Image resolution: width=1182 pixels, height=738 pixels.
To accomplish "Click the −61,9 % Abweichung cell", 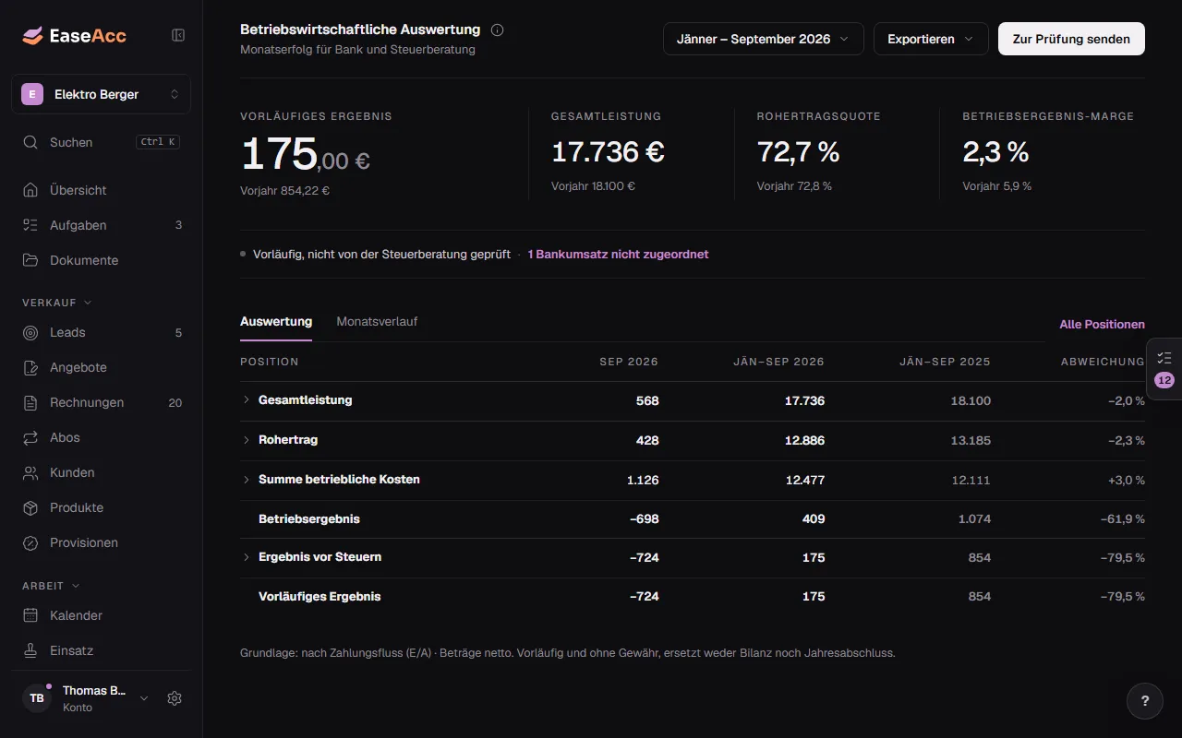I will (1122, 519).
